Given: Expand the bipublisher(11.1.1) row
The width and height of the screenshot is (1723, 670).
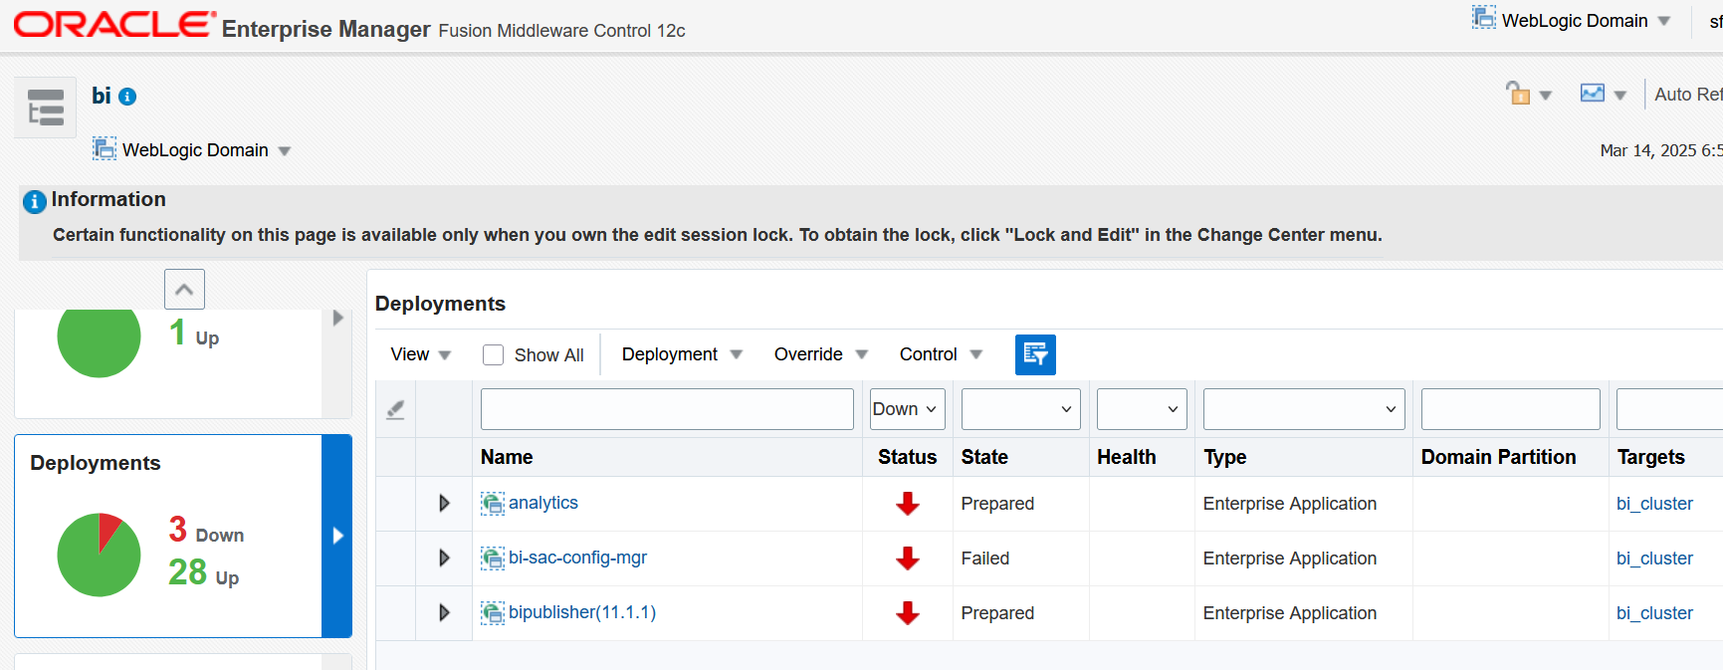Looking at the screenshot, I should click(444, 613).
